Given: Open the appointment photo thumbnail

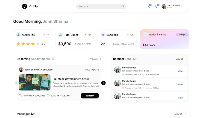Looking at the screenshot, I should [35, 82].
